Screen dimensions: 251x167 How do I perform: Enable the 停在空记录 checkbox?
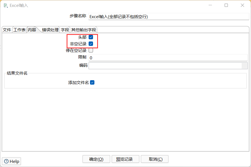pyautogui.click(x=91, y=51)
